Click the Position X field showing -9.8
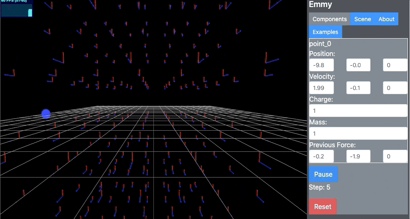410x219 pixels. [x=321, y=65]
